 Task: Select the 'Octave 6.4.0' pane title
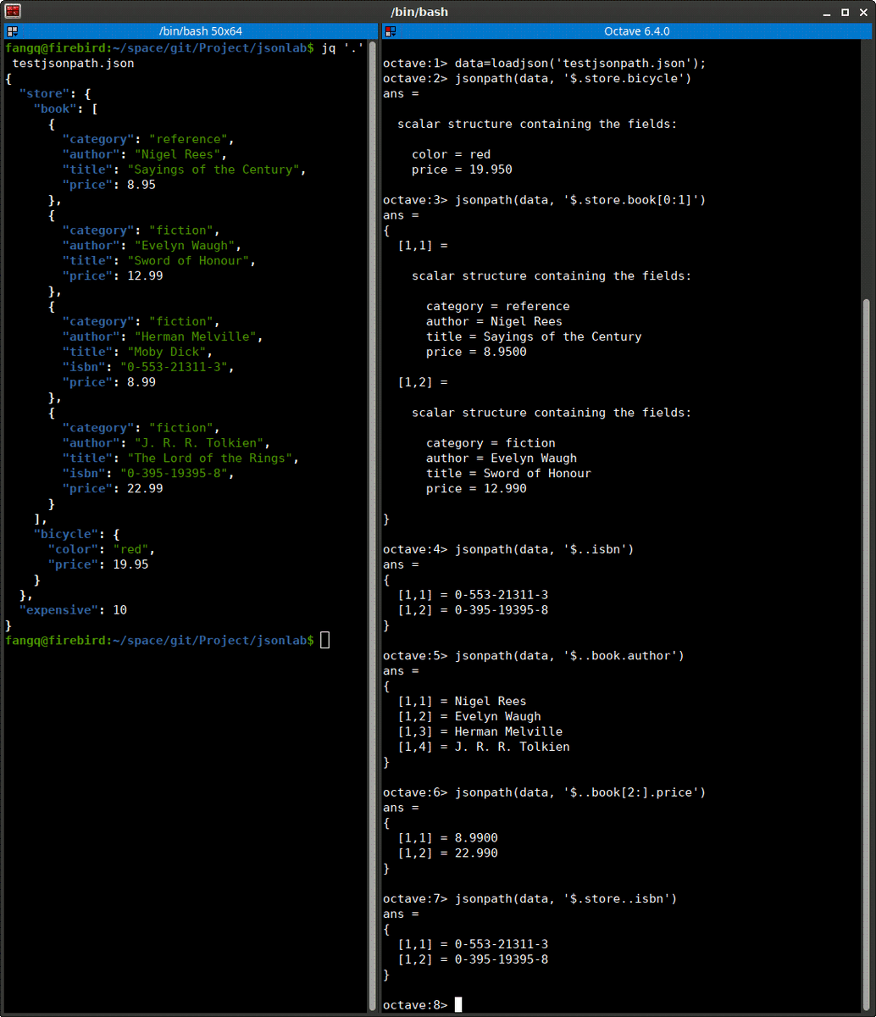click(637, 31)
